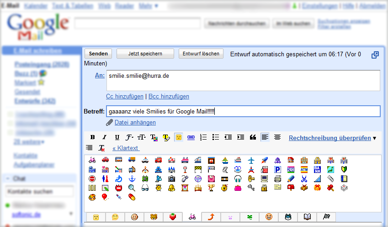Insert the camera emoticon

click(171, 178)
